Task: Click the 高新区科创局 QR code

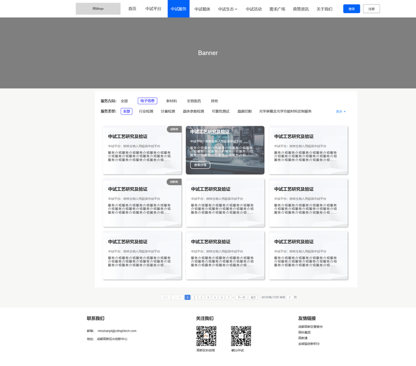Action: [x=206, y=336]
